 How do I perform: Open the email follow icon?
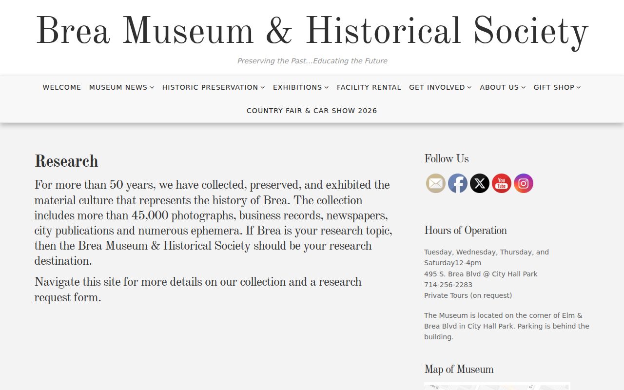click(x=436, y=183)
